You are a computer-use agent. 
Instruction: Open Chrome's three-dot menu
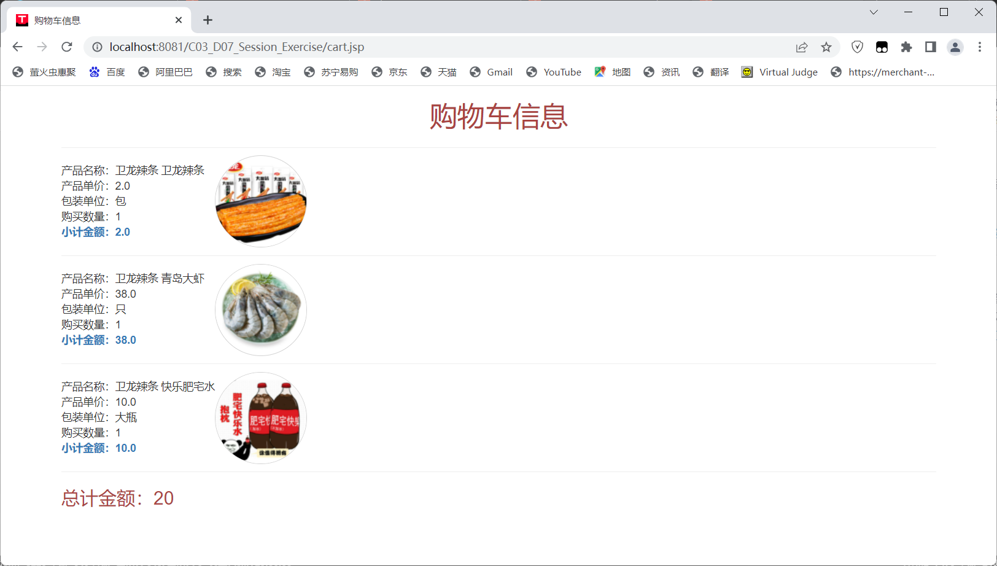(x=980, y=47)
